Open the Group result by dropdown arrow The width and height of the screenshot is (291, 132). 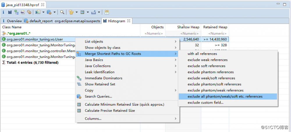coord(77,12)
